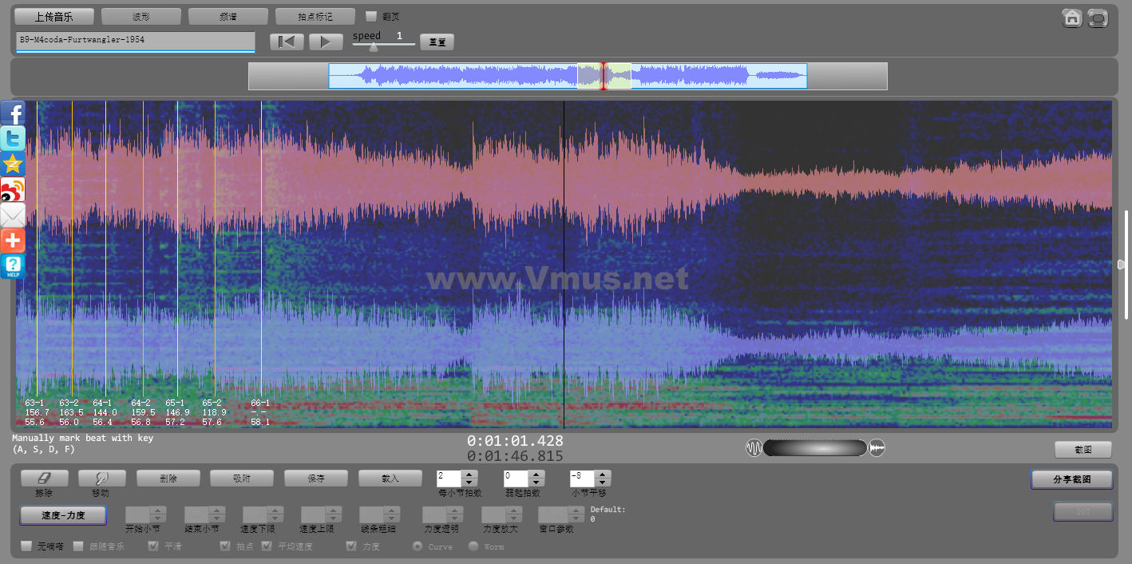Toggle the 跟随音乐 checkbox
This screenshot has width=1132, height=564.
tap(78, 546)
